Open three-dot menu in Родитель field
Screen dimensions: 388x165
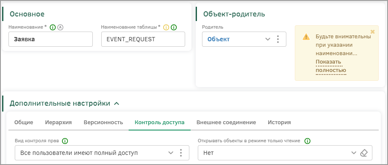(x=278, y=39)
